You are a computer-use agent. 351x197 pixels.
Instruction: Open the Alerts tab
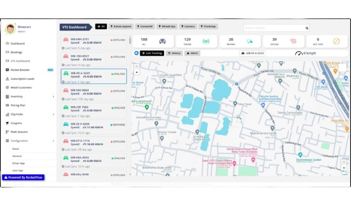(x=192, y=53)
